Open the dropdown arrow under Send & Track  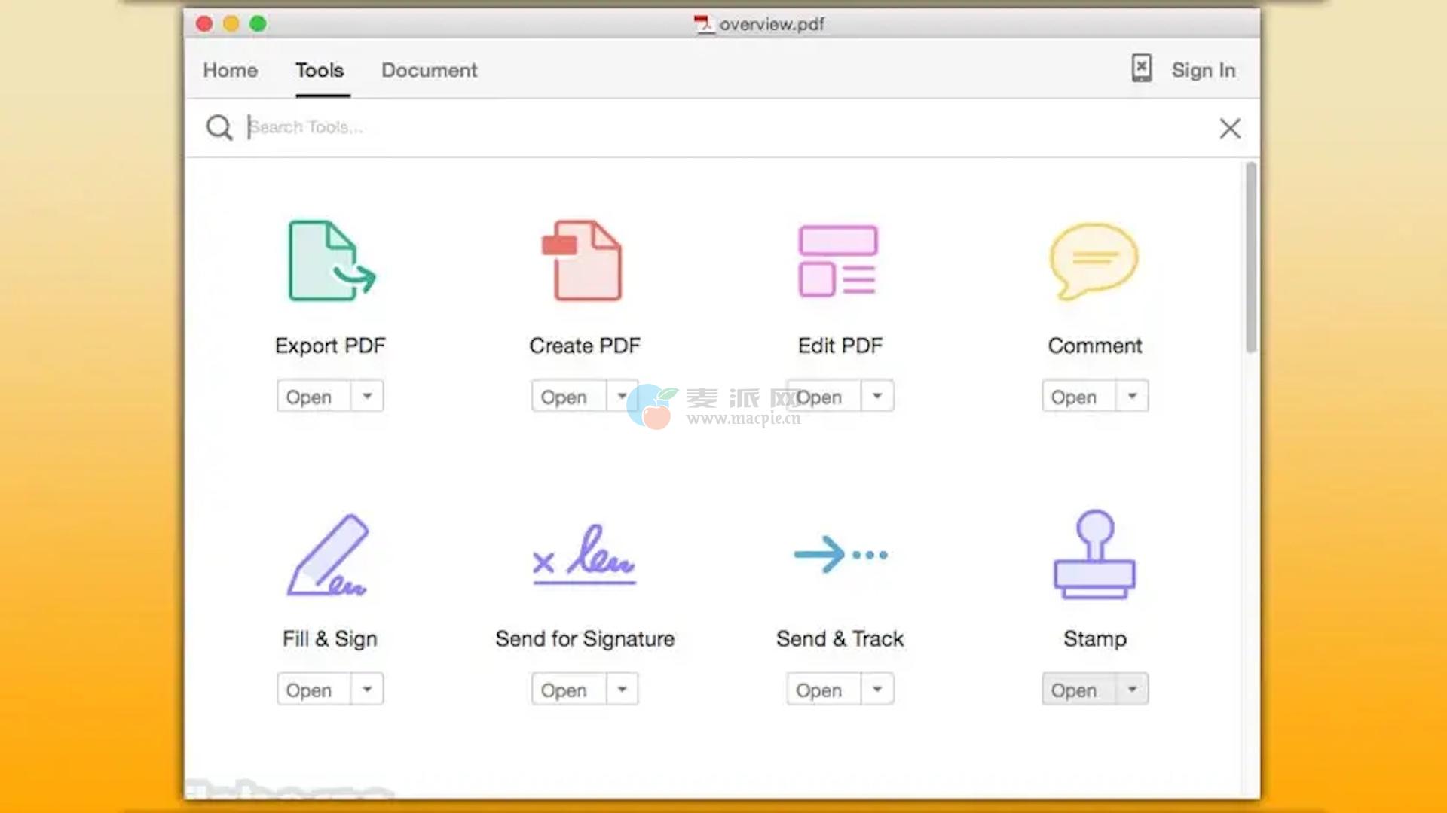pos(877,690)
